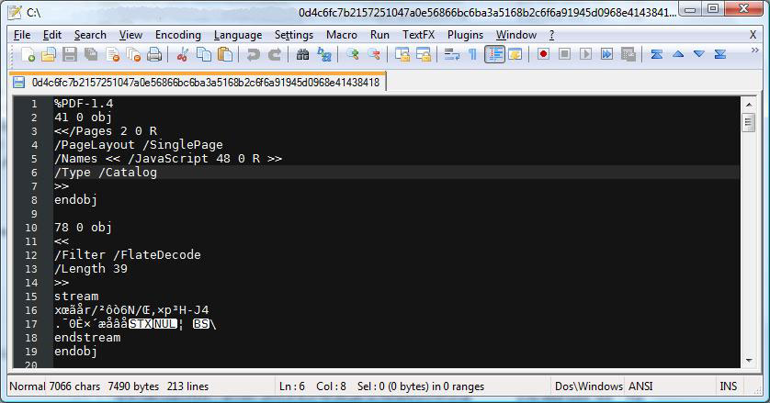Toggle word wrap in the toolbar
Viewport: 770px width, 403px height.
point(451,55)
